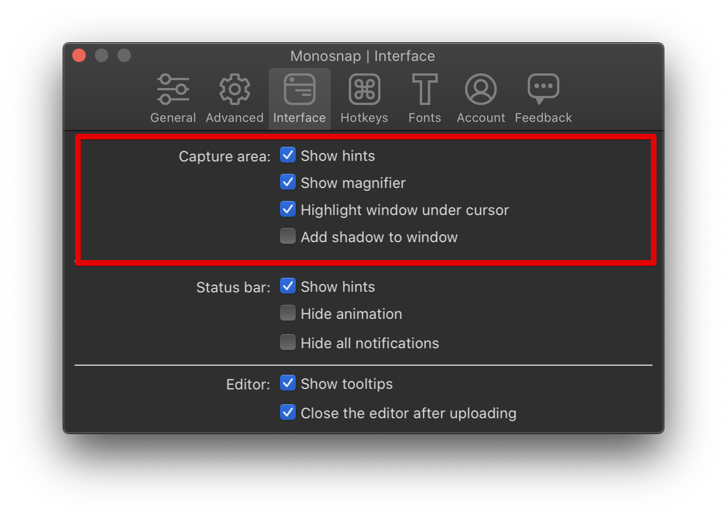Image resolution: width=727 pixels, height=517 pixels.
Task: Disable Show tooltips in Editor
Action: [x=288, y=383]
